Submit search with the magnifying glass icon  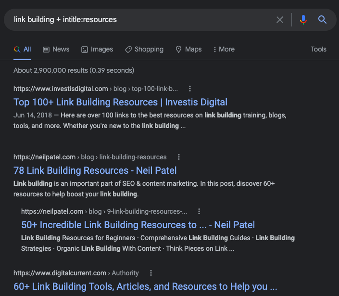tap(322, 20)
